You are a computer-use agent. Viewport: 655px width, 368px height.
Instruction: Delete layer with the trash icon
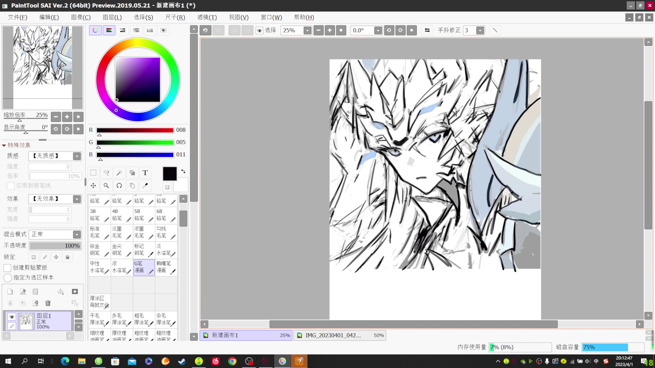click(x=48, y=303)
